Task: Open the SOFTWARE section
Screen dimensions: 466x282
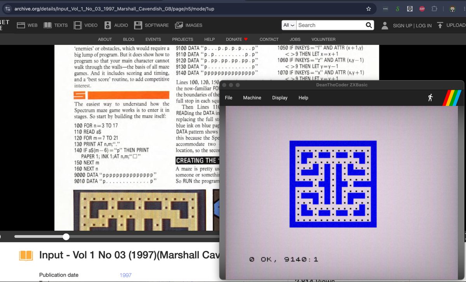Action: click(x=151, y=25)
